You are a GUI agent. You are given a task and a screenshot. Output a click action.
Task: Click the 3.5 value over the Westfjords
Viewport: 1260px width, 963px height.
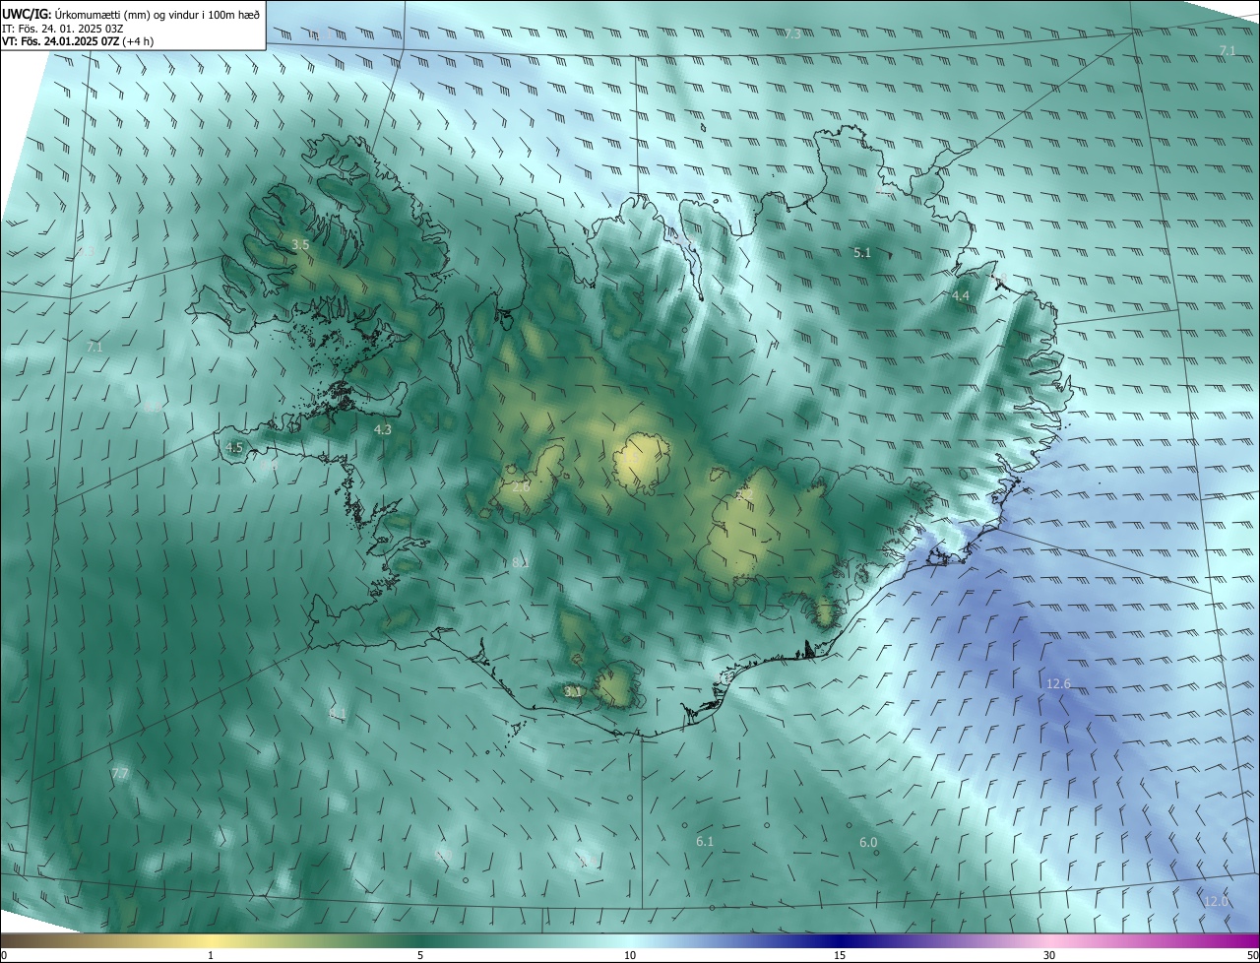[300, 244]
